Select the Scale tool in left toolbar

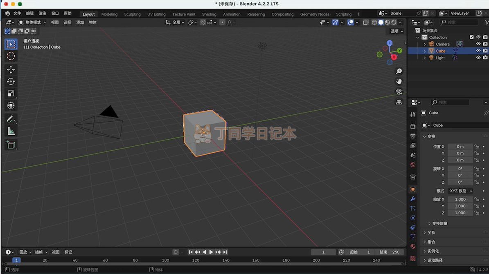click(11, 94)
